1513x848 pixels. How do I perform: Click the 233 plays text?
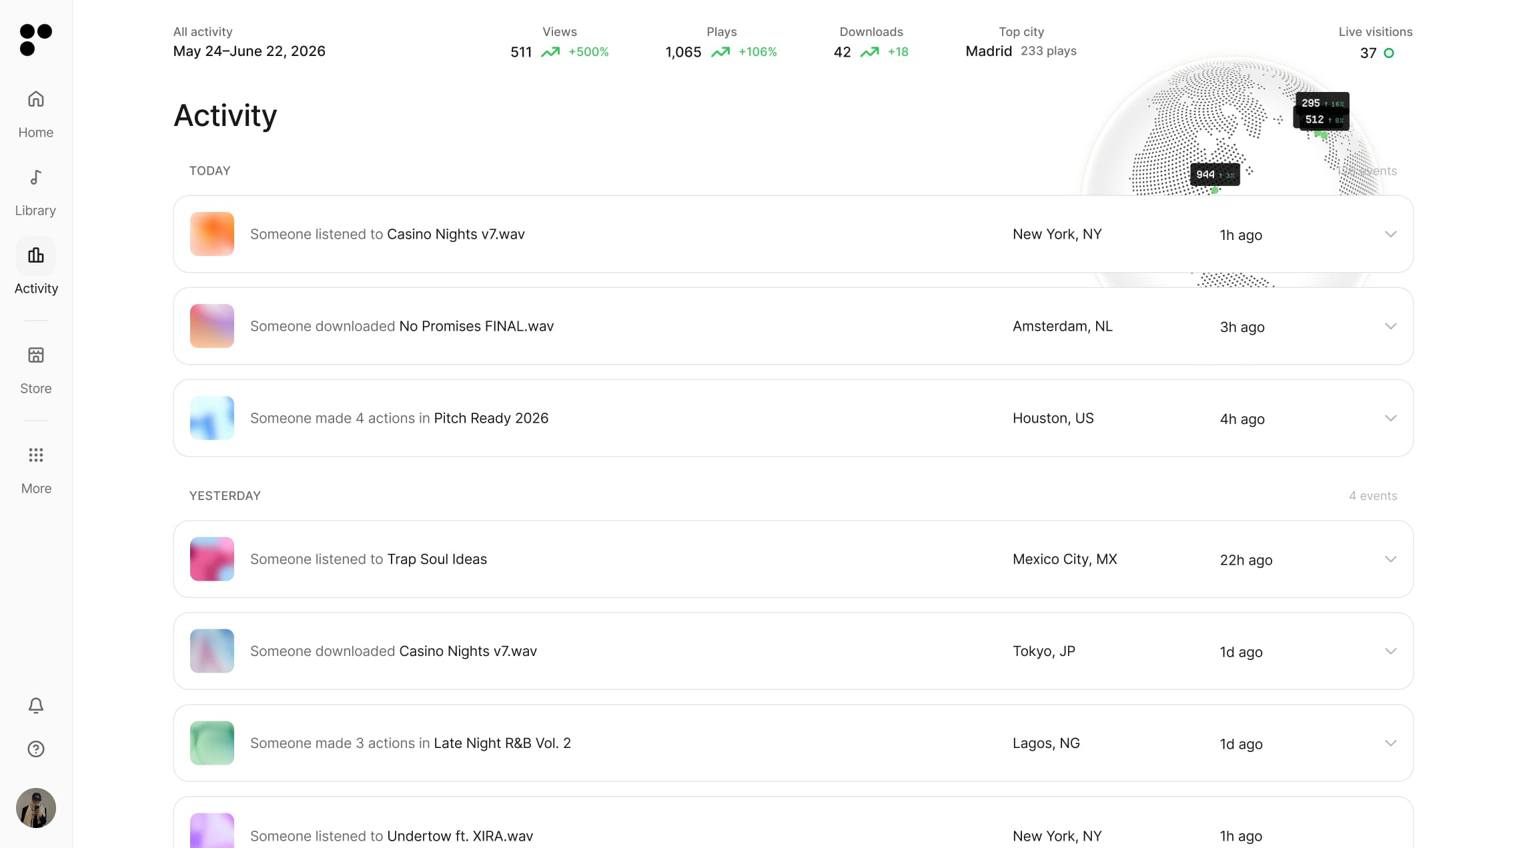(x=1049, y=51)
